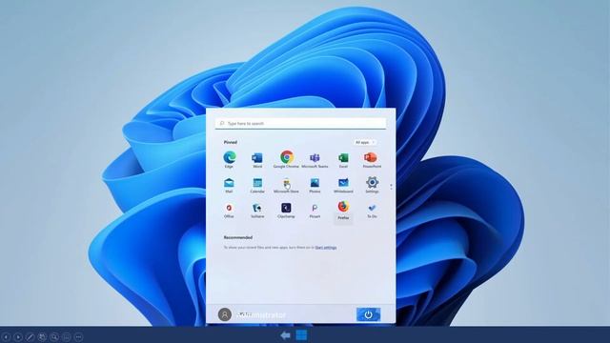
Task: Open the Mail app
Action: (229, 185)
